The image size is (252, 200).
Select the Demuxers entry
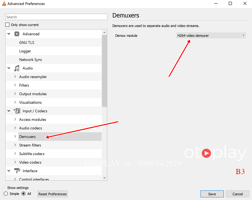[27, 136]
